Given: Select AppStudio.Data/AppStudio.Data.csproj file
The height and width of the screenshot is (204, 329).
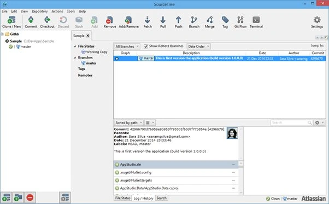Looking at the screenshot, I should [x=176, y=188].
